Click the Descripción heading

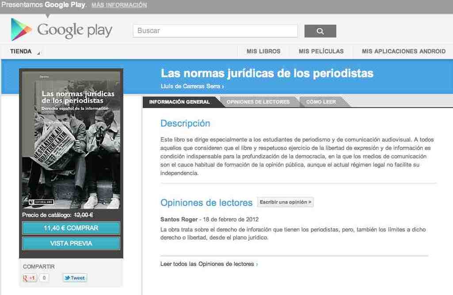pyautogui.click(x=185, y=123)
